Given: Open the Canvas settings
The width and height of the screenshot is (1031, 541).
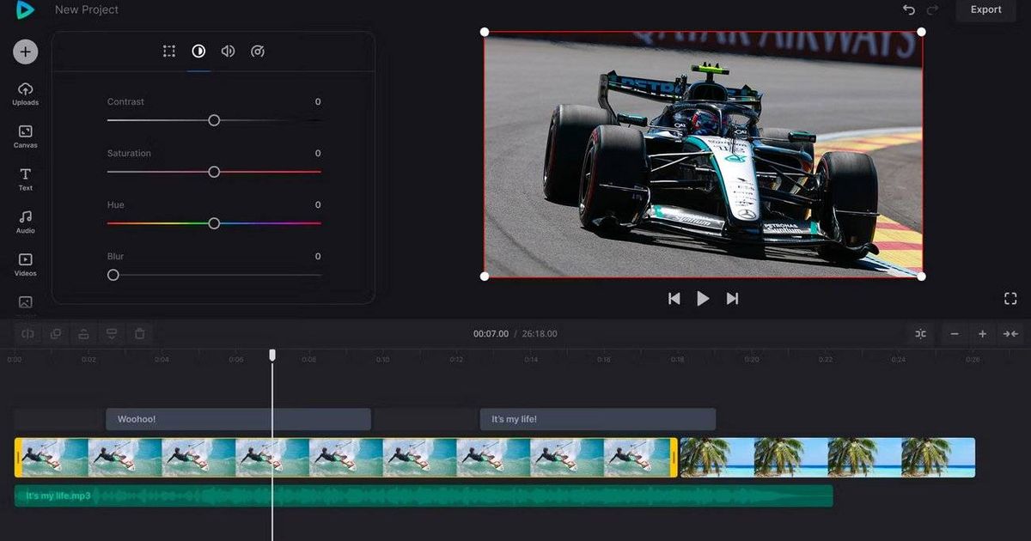Looking at the screenshot, I should pyautogui.click(x=25, y=136).
